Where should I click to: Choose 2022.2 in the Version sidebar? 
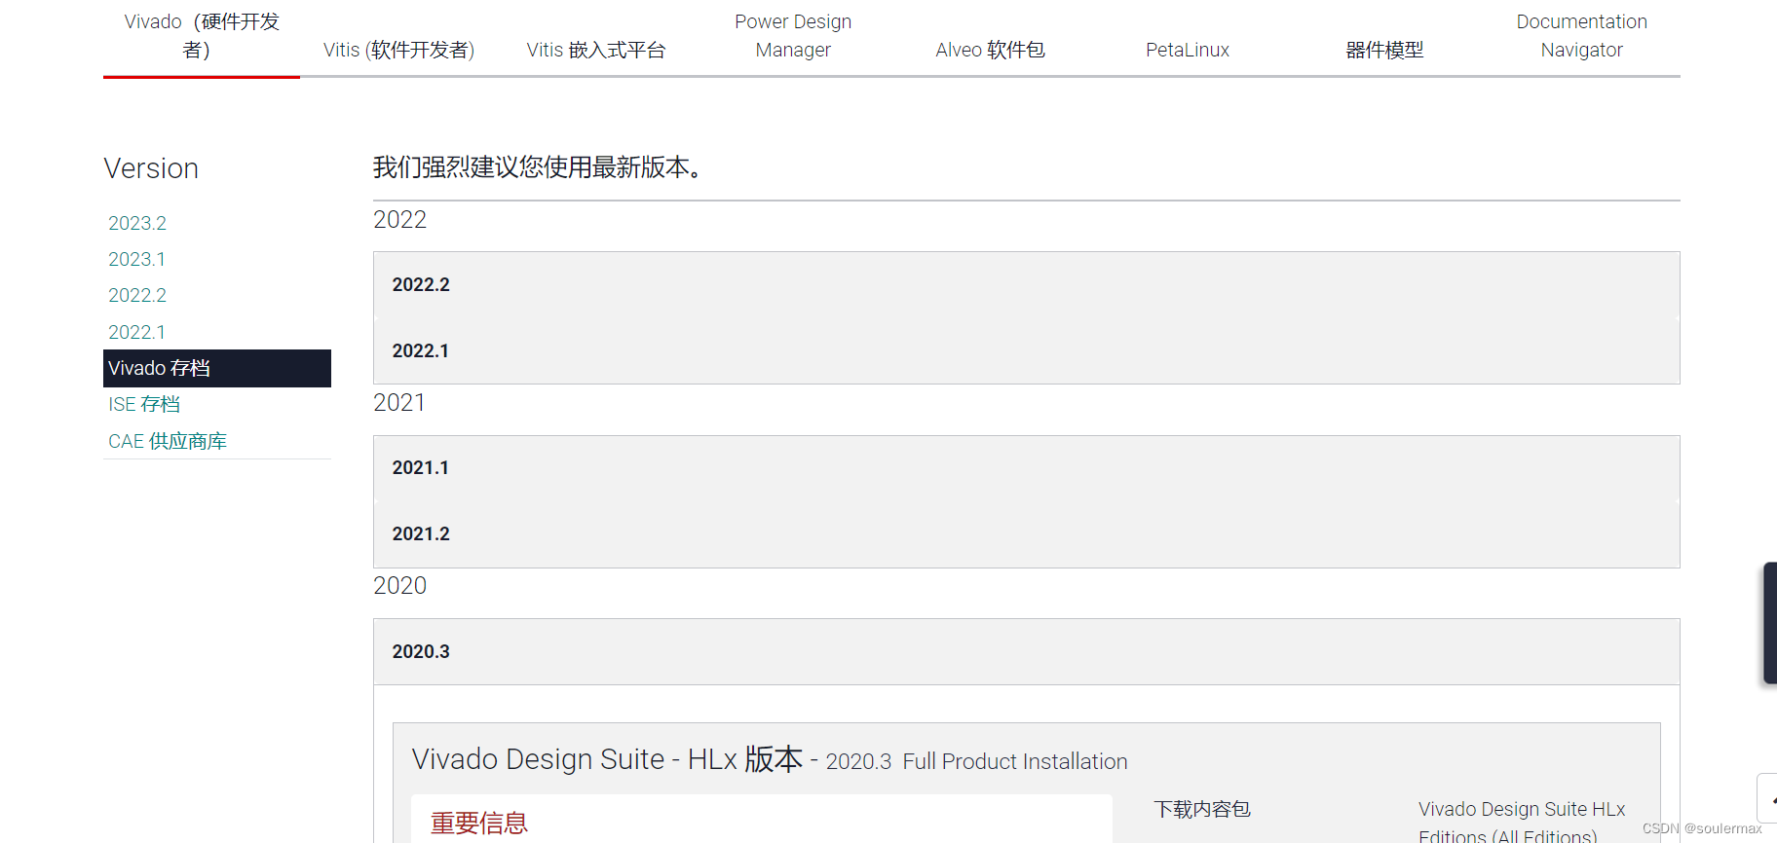pos(137,295)
